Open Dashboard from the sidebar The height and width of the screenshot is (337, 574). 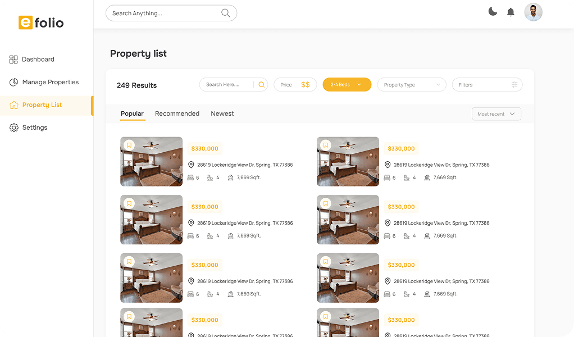click(38, 59)
